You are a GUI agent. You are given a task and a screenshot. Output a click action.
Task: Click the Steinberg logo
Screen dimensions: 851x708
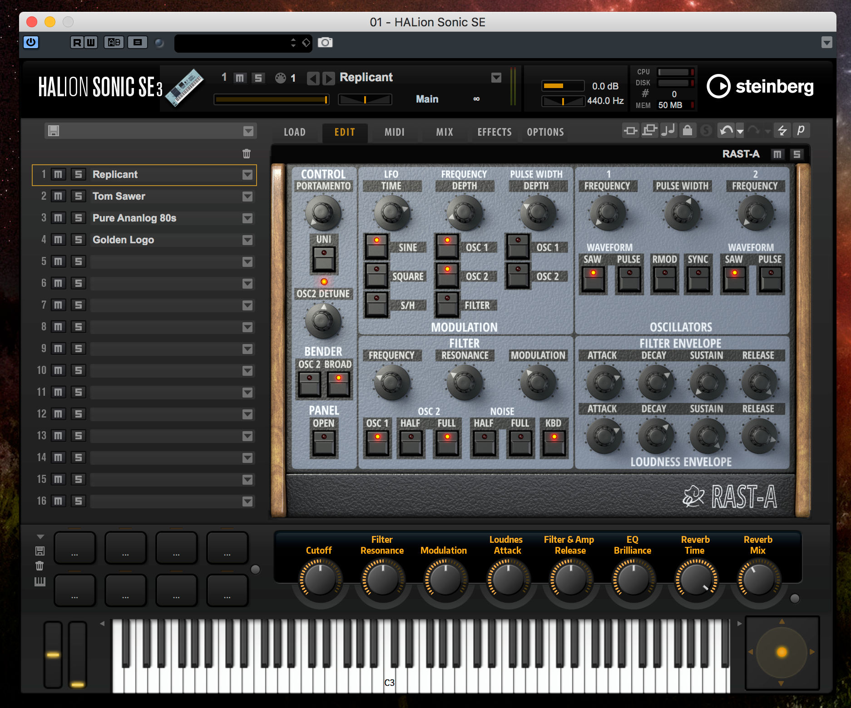click(760, 86)
